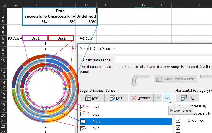Select the Dia1 entry in series list
Image resolution: width=212 pixels, height=133 pixels.
click(x=96, y=107)
